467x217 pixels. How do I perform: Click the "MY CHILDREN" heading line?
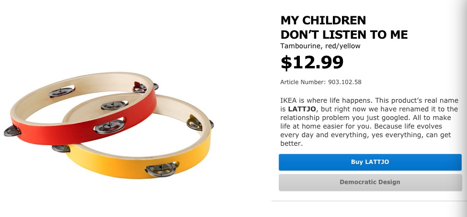[323, 21]
